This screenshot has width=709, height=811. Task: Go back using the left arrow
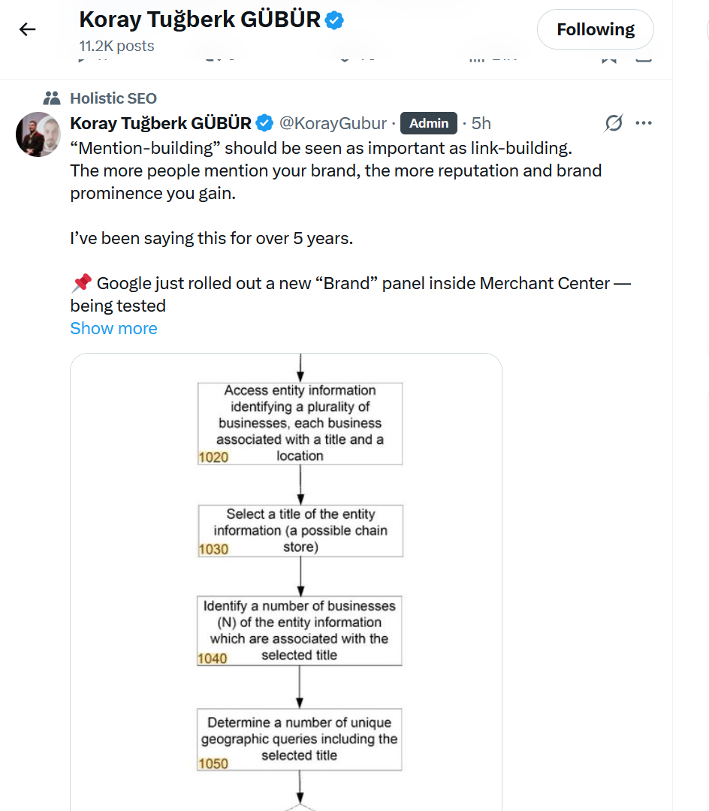(x=27, y=29)
